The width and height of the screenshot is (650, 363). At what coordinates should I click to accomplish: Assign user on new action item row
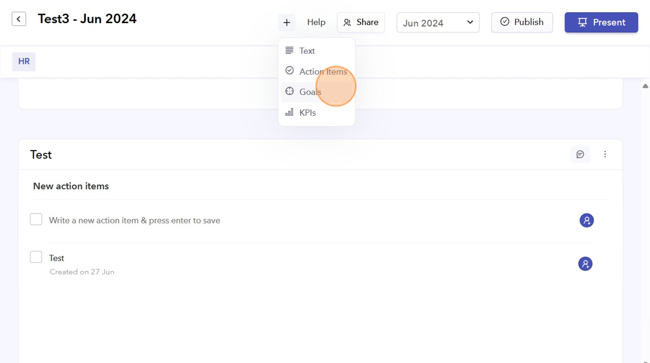click(x=587, y=221)
